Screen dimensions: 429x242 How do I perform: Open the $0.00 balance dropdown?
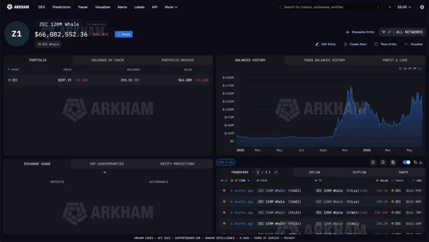pos(404,7)
